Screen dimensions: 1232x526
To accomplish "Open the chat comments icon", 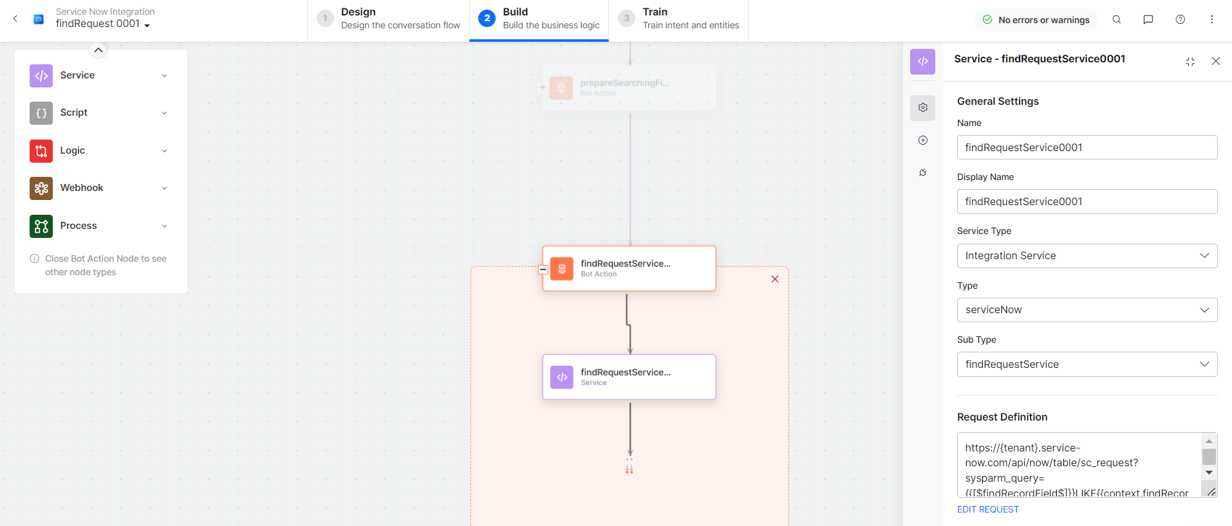I will [1148, 20].
